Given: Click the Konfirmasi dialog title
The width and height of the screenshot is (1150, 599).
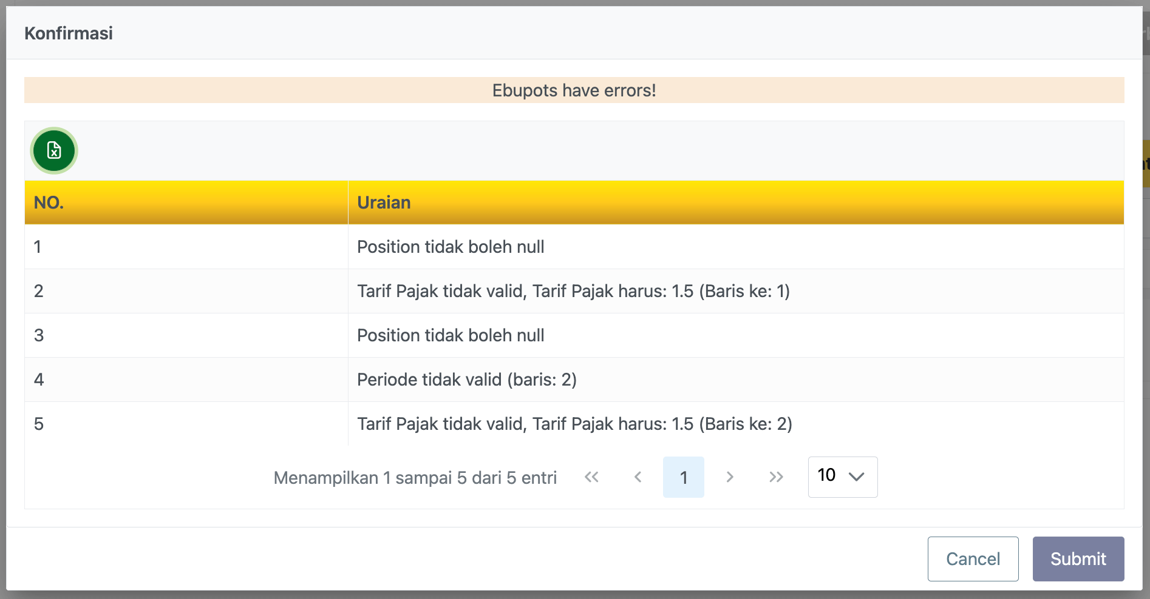Looking at the screenshot, I should click(68, 33).
